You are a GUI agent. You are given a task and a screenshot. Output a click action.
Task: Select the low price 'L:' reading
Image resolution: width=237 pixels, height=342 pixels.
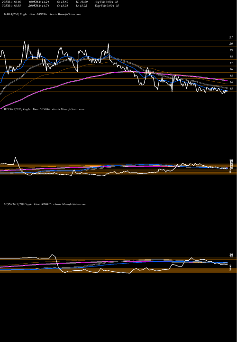(82, 6)
